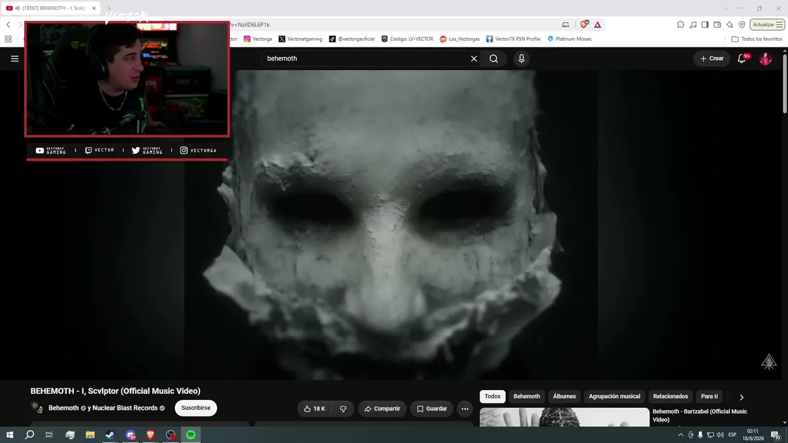788x443 pixels.
Task: Open the Nuclear Blast Records channel link
Action: (x=125, y=408)
